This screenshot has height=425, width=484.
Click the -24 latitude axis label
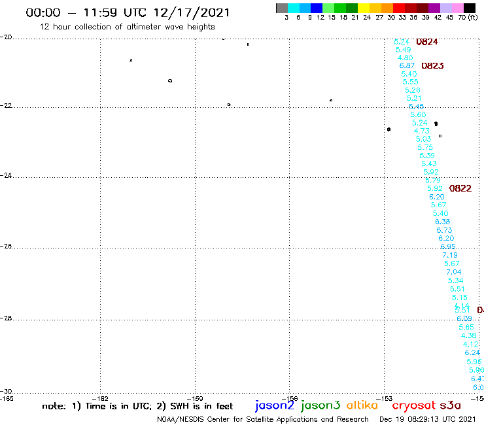[x=6, y=175]
